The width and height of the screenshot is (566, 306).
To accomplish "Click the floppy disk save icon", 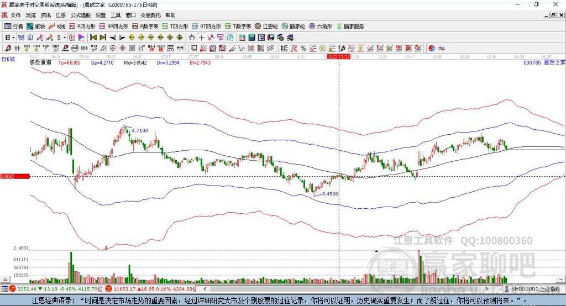I will (x=271, y=38).
